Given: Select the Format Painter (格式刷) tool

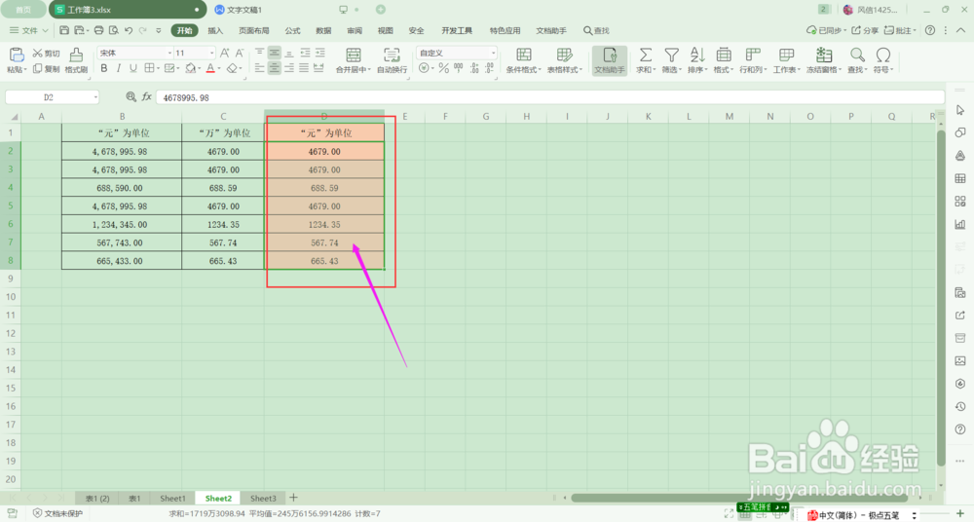Looking at the screenshot, I should coord(76,60).
